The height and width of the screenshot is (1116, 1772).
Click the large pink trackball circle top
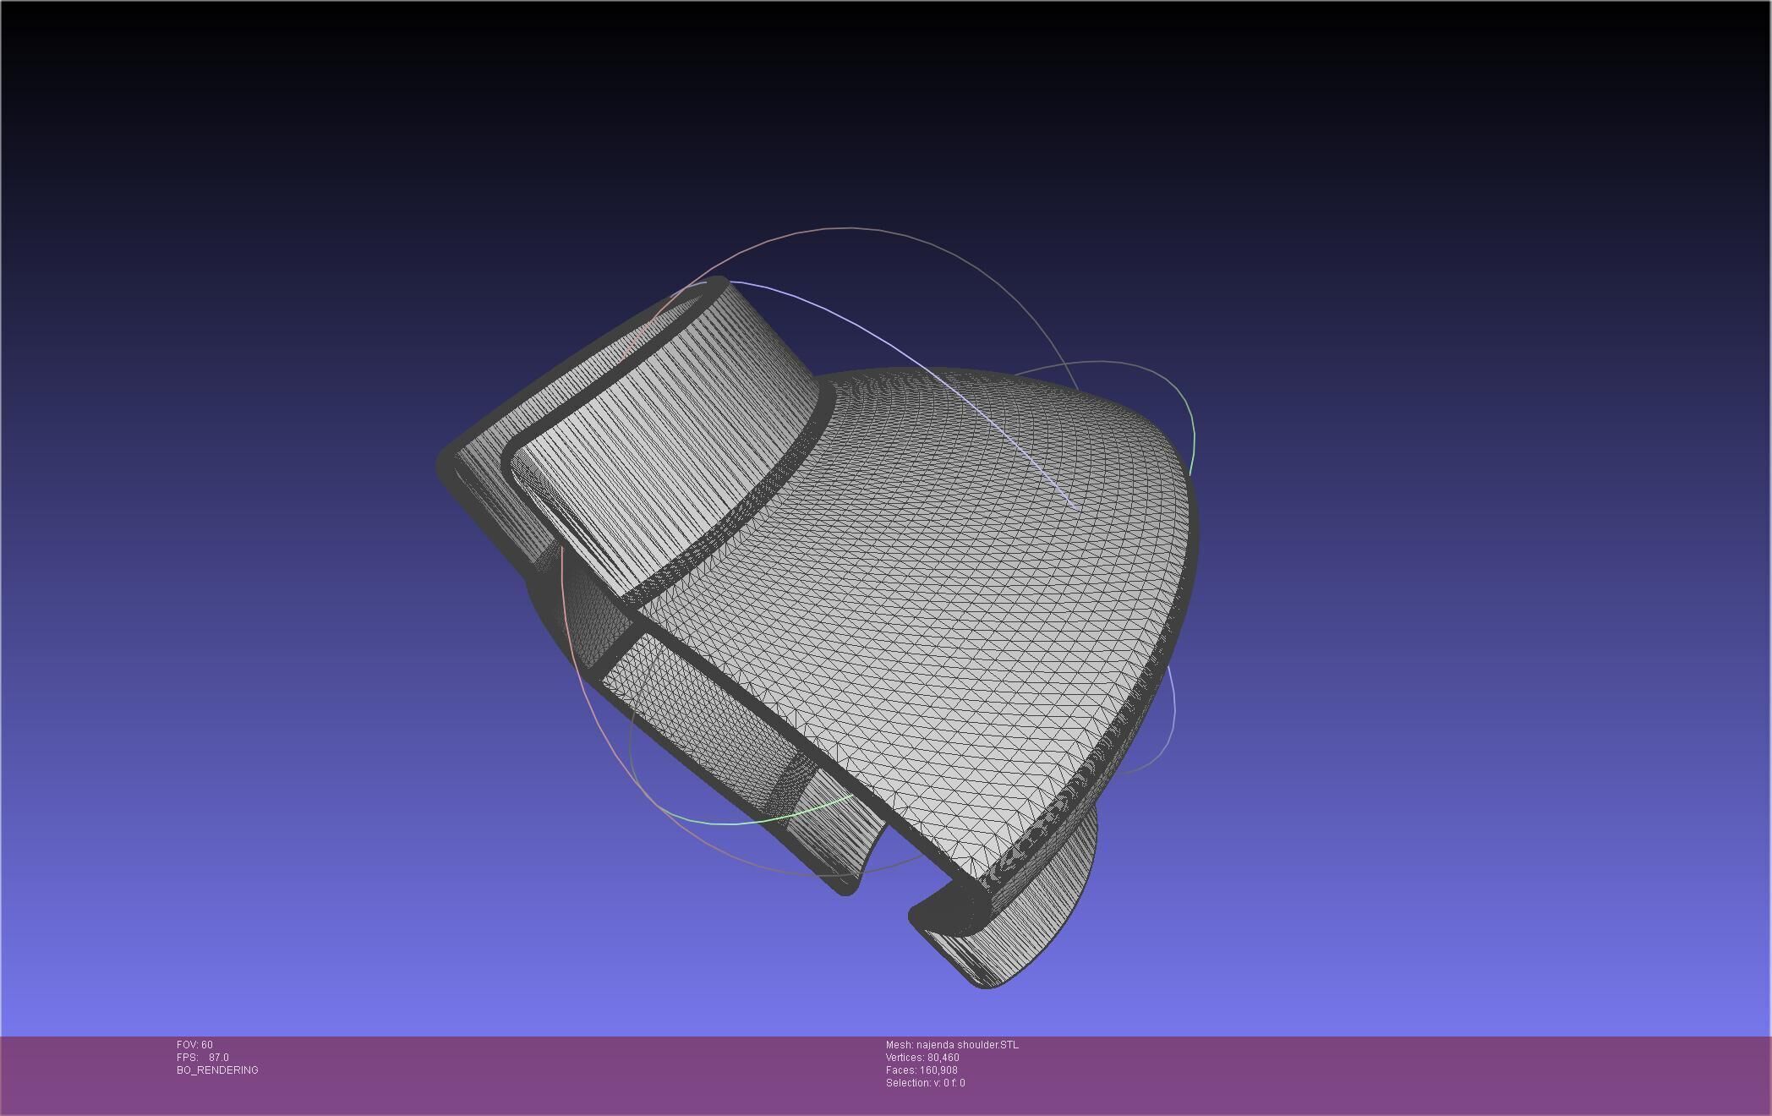pyautogui.click(x=845, y=227)
